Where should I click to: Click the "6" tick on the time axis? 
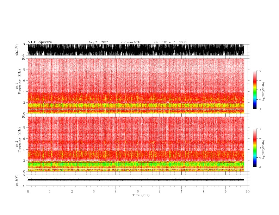(160, 191)
